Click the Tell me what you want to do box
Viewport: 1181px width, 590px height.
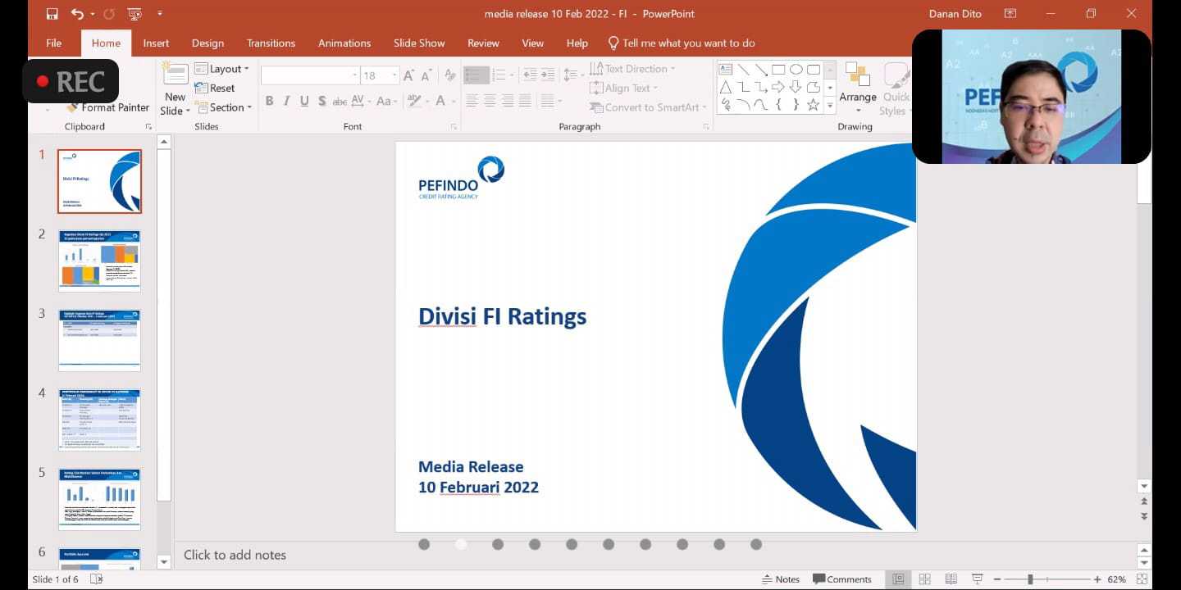pyautogui.click(x=682, y=43)
